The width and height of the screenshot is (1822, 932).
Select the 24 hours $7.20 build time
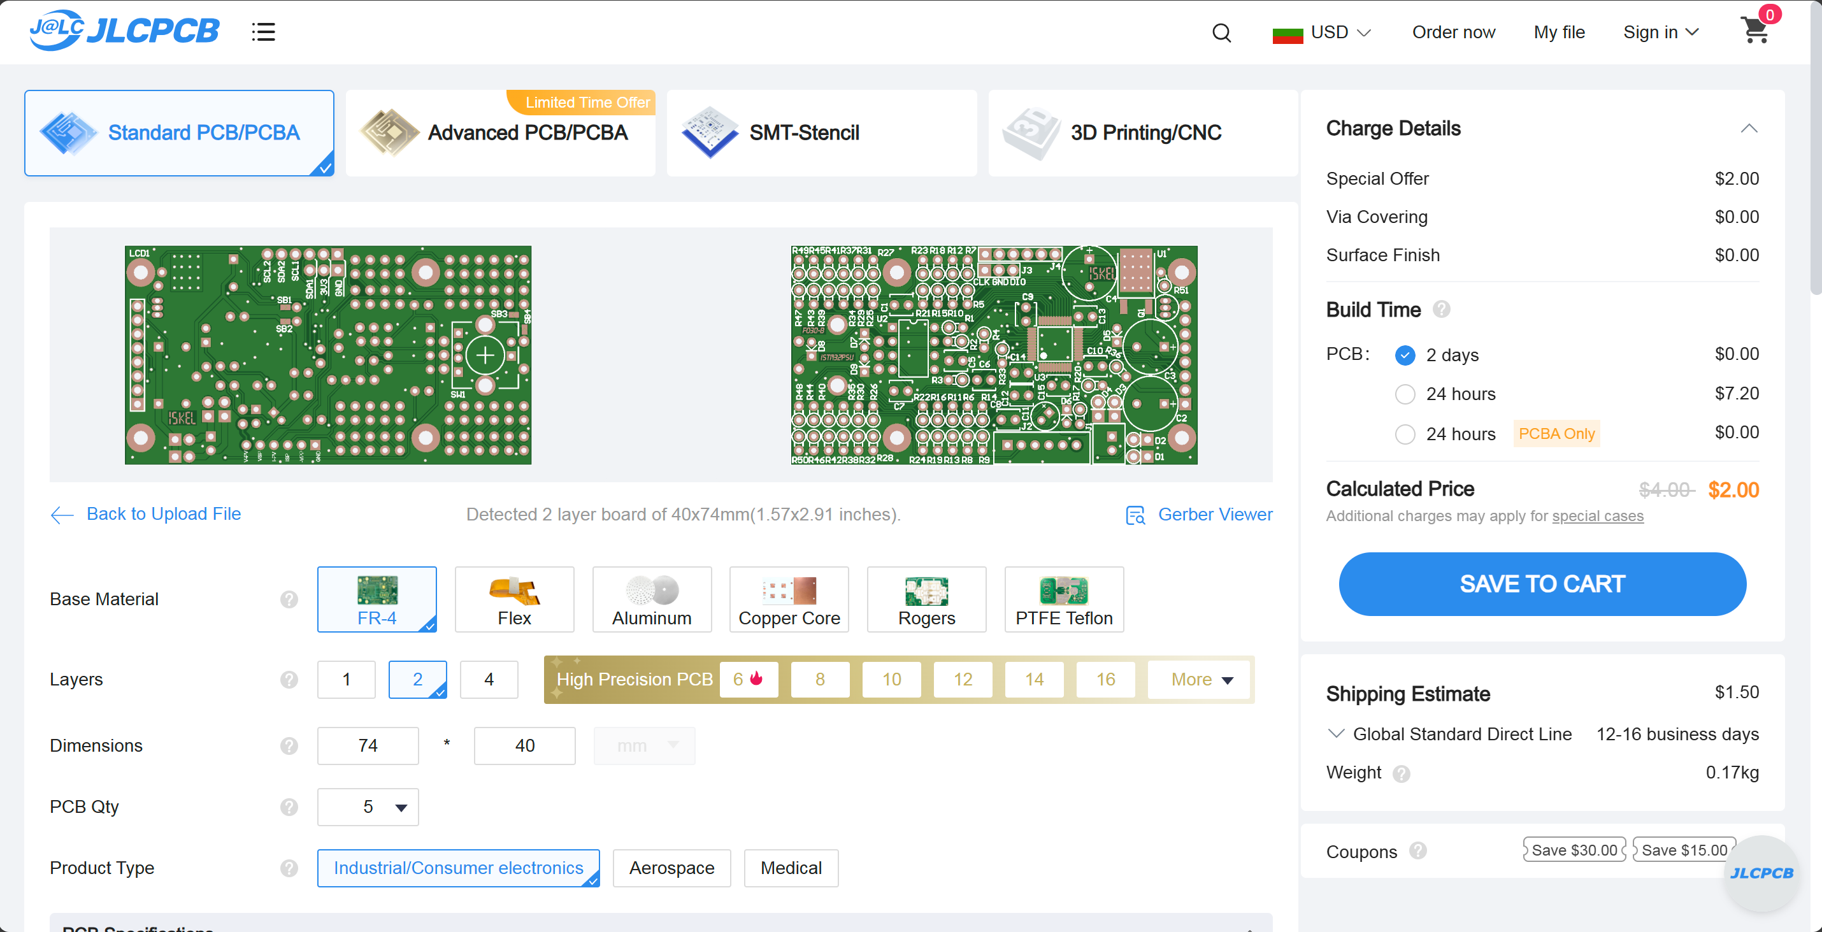tap(1405, 394)
